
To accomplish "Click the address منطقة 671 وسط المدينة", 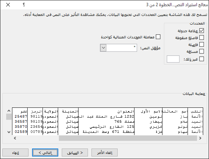I will pyautogui.click(x=109, y=131).
